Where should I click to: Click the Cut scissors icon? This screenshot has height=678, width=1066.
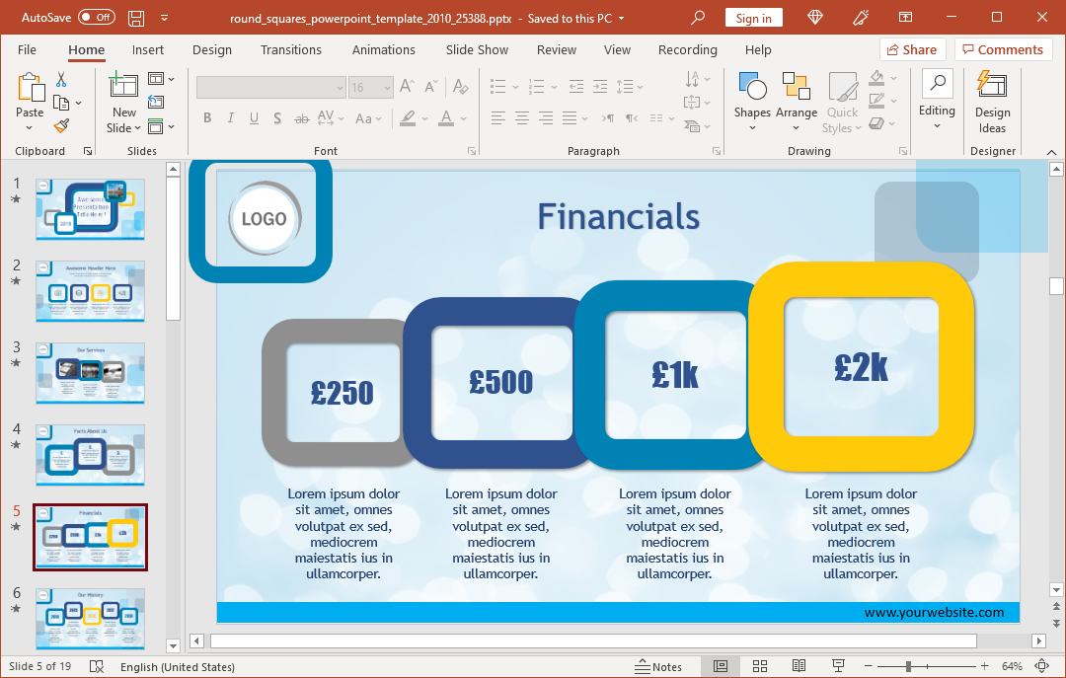click(x=61, y=80)
